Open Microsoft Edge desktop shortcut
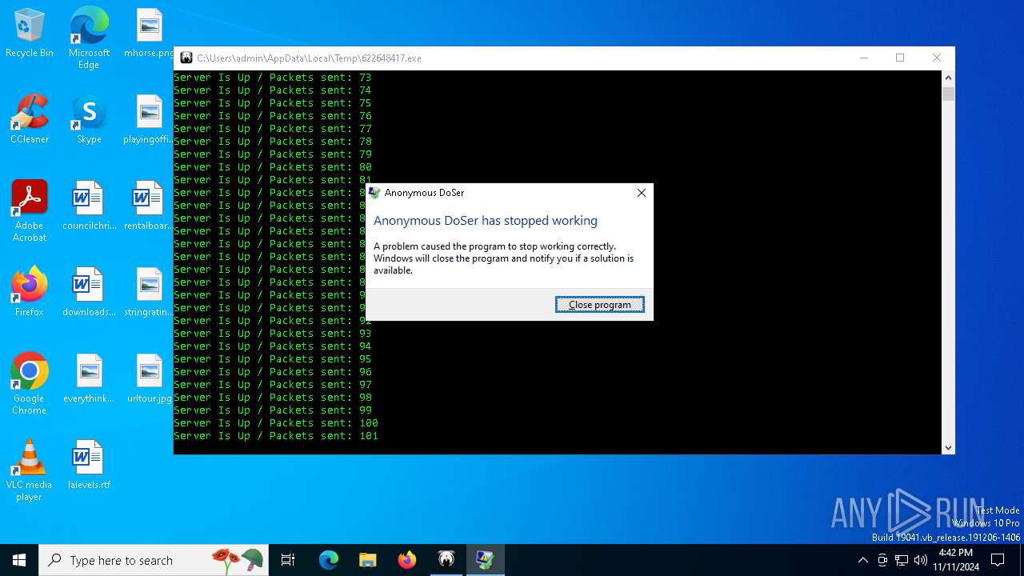 pos(89,38)
